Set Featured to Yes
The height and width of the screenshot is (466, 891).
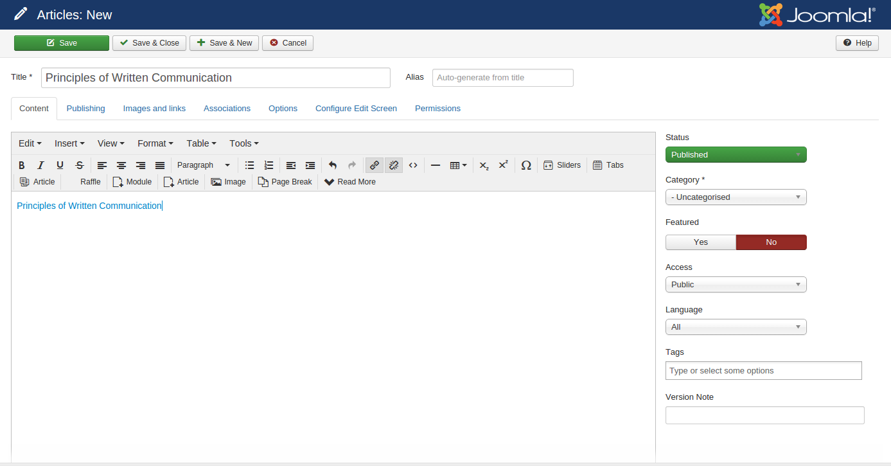pyautogui.click(x=700, y=242)
